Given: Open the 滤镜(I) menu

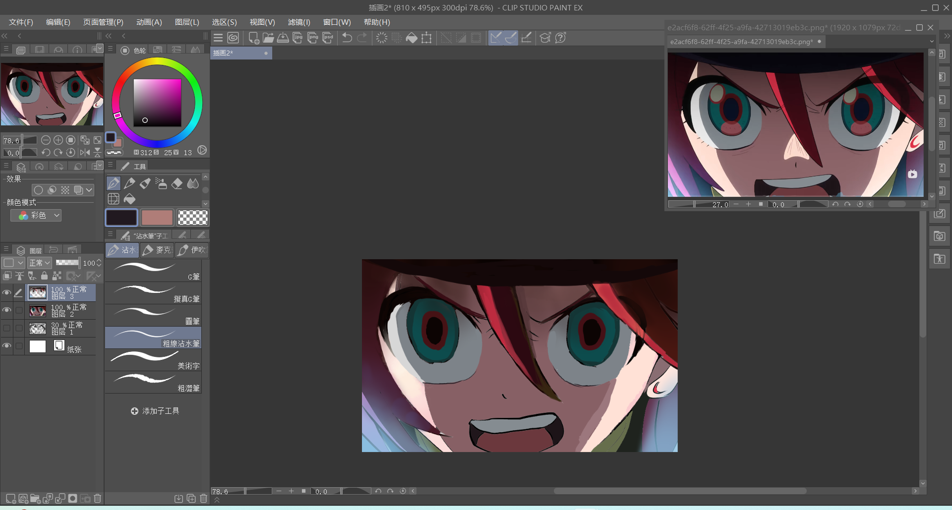Looking at the screenshot, I should point(298,22).
